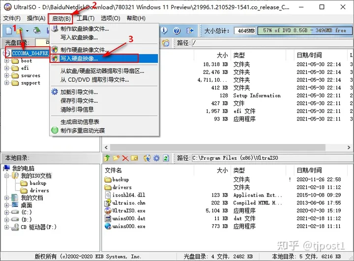Viewport: 354px width, 261px height.
Task: Expand the (C:) drive node
Action: [6, 212]
